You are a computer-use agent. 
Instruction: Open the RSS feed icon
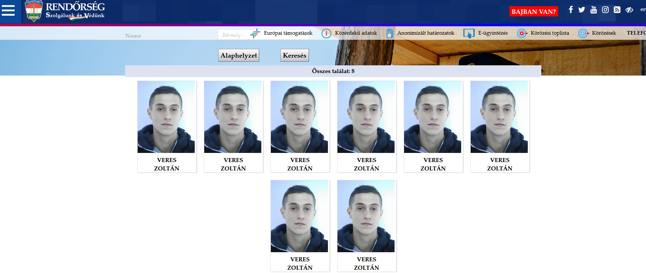[617, 9]
